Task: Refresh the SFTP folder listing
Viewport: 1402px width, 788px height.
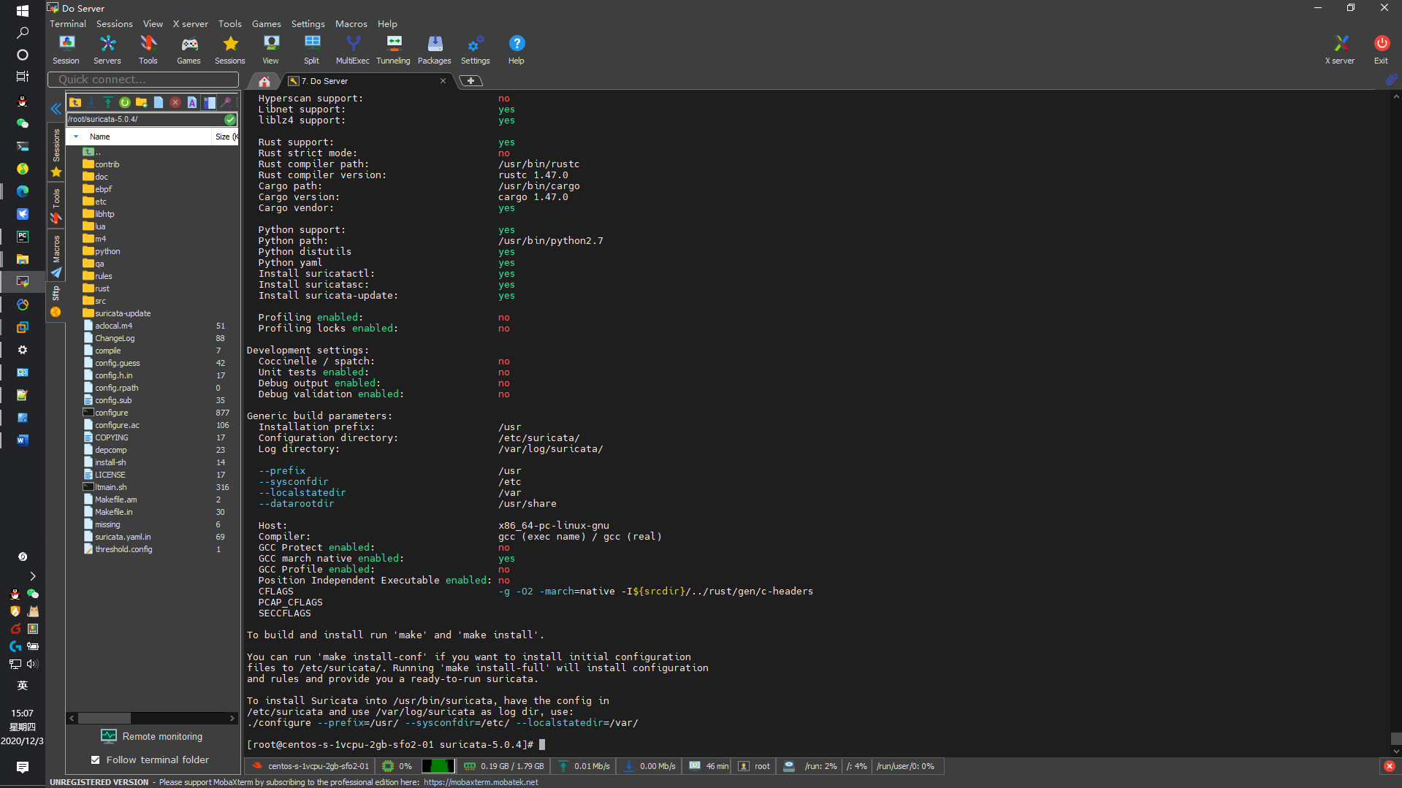Action: click(x=125, y=102)
